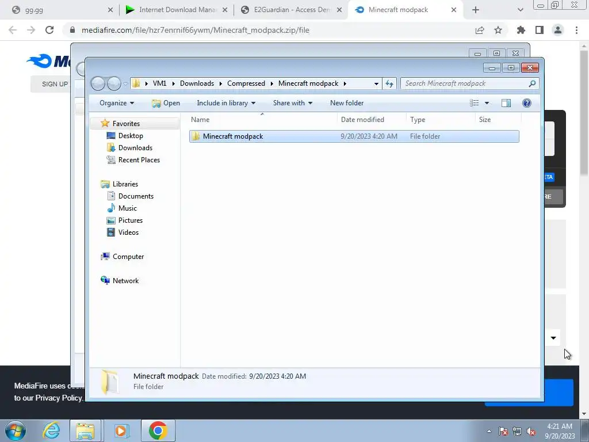Click the network tray icon
This screenshot has height=442, width=589.
(517, 431)
